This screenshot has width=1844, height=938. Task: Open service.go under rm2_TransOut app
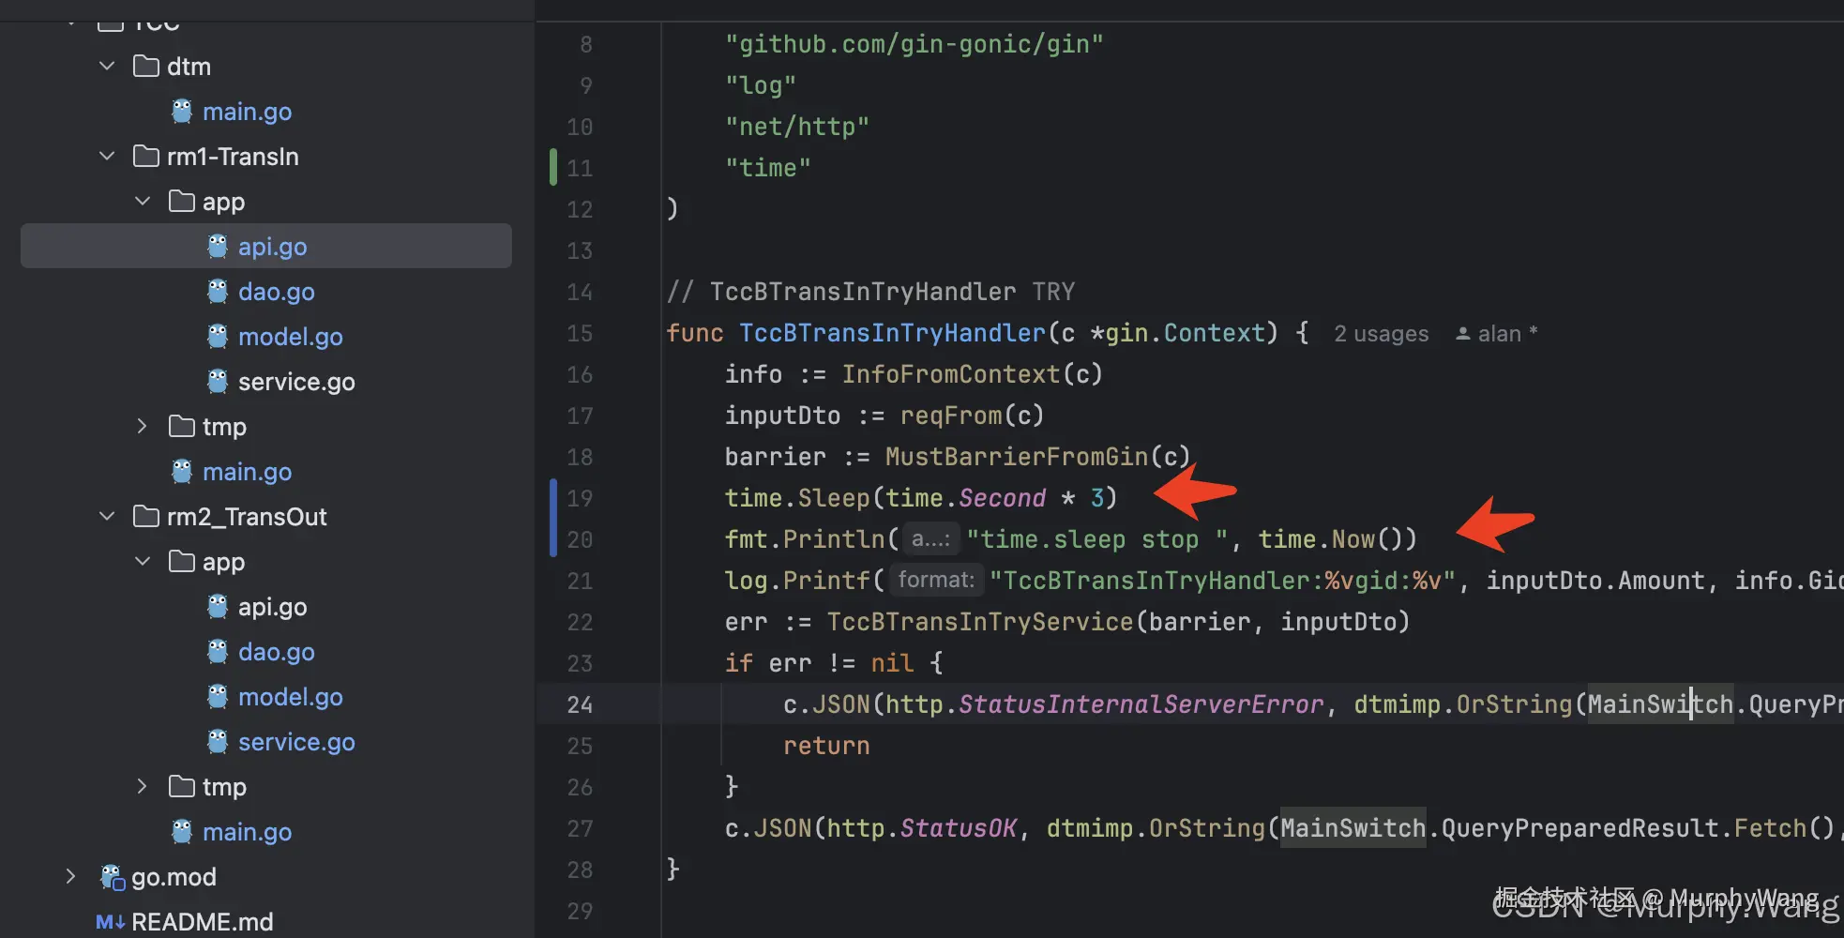pos(296,742)
